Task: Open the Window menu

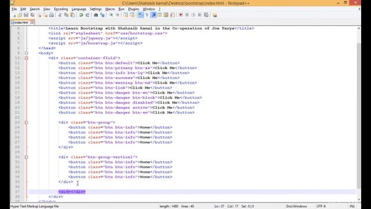Action: 149,9
